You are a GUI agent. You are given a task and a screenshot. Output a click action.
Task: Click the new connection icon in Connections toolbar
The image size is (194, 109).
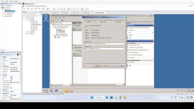[2, 5]
